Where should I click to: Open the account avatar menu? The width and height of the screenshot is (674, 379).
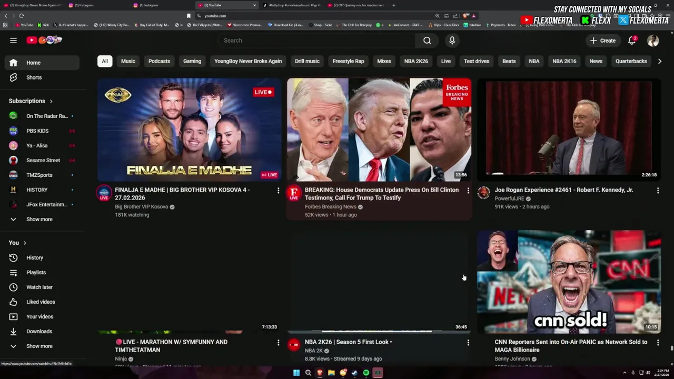click(653, 41)
